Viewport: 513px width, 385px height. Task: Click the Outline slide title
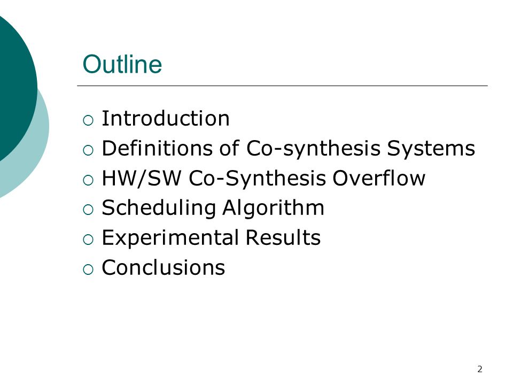coord(122,64)
